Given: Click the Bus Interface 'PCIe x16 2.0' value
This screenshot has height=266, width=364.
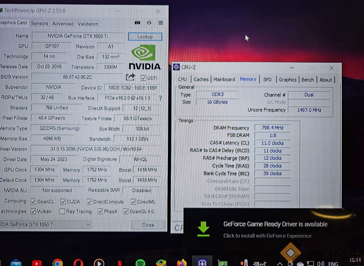Looking at the screenshot, I should tap(128, 98).
